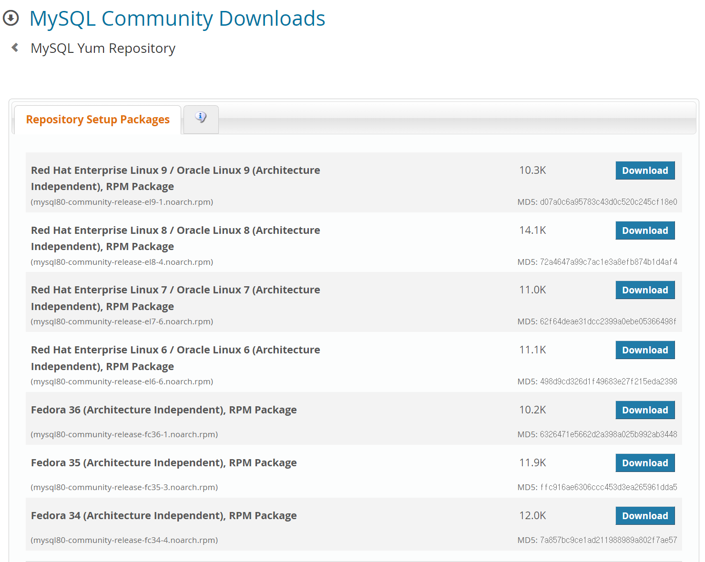Viewport: 705px width, 562px height.
Task: Open the MySQL Community Downloads heading link
Action: point(177,19)
